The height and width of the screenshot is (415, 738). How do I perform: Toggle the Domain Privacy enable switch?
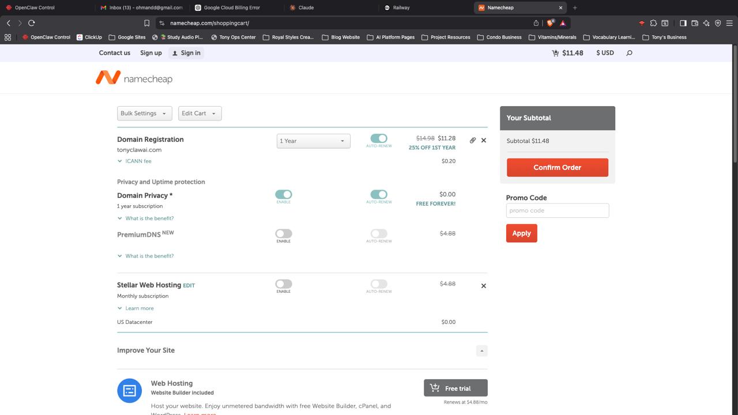coord(283,195)
